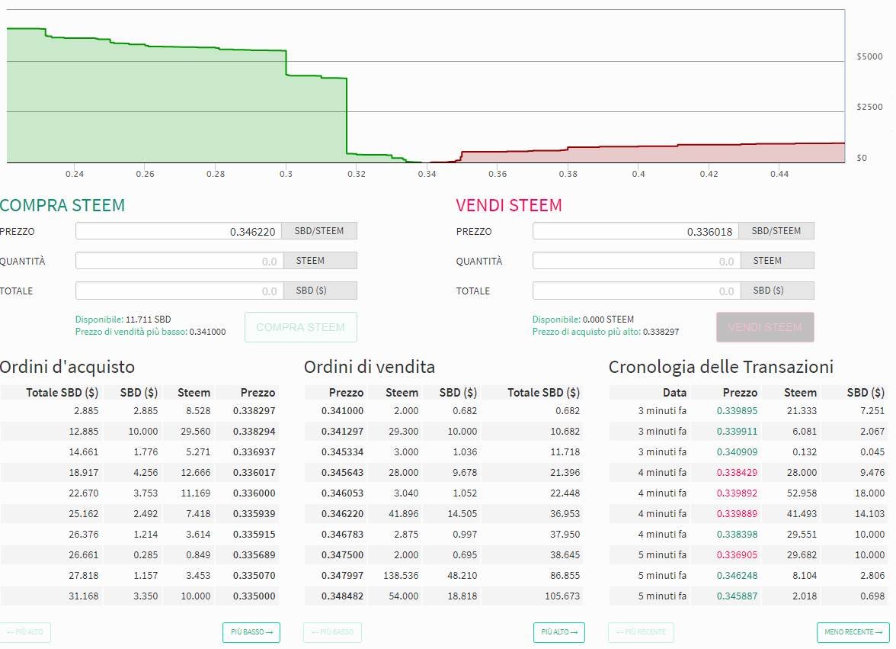
Task: Click transaction price 0.340909
Action: point(738,451)
